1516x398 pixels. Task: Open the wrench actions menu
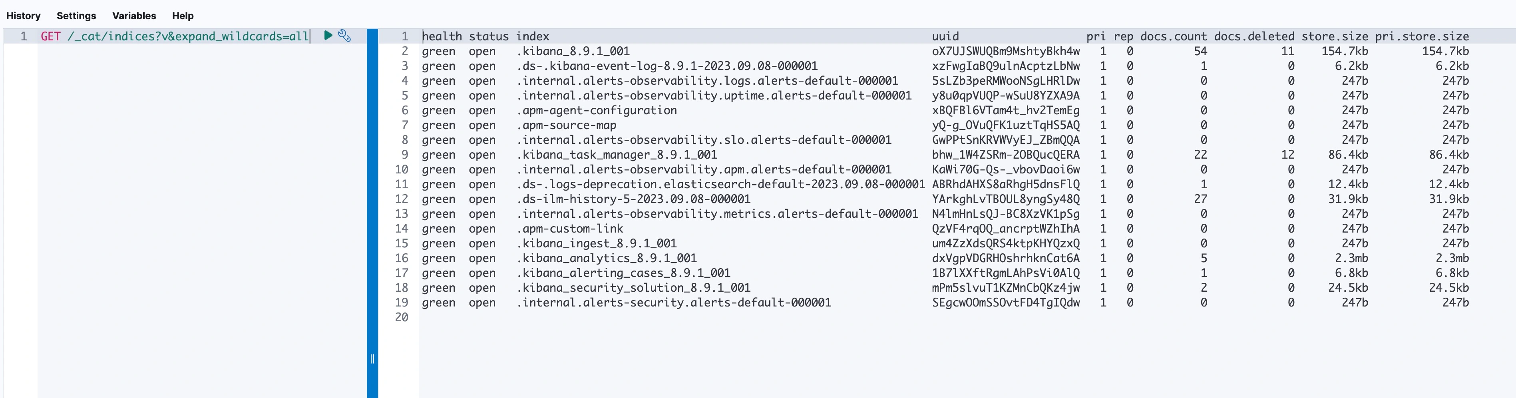point(345,35)
